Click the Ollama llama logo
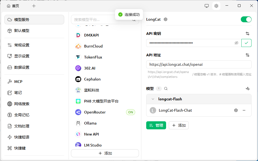The image size is (258, 161). (78, 123)
